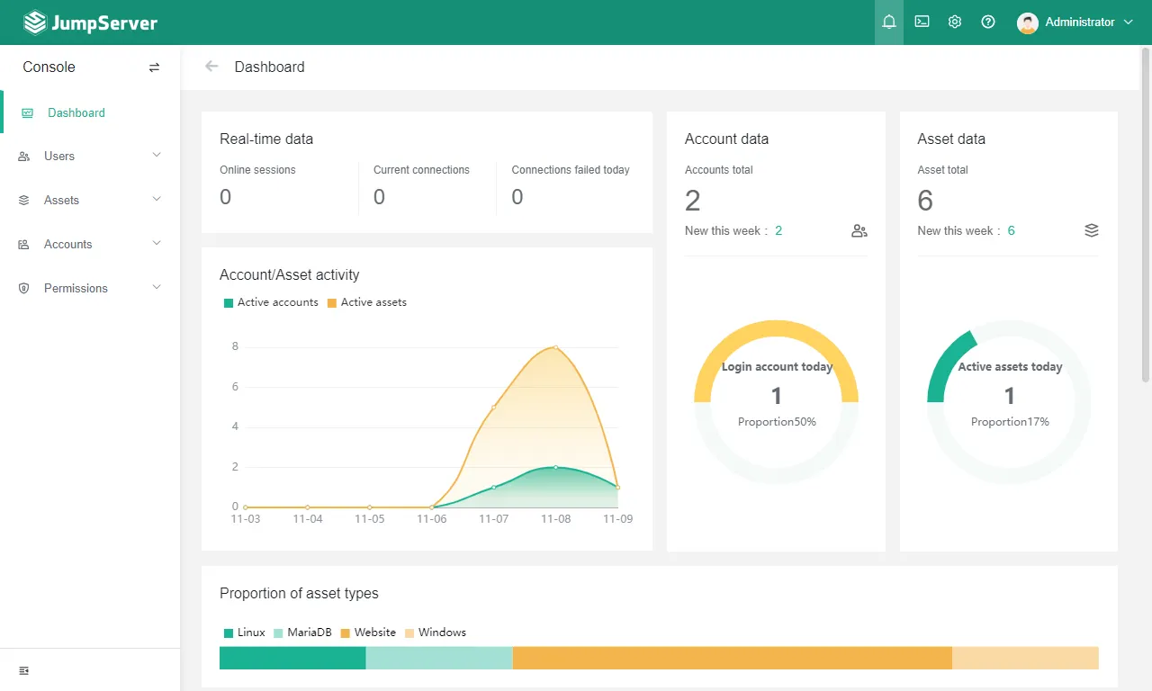Select Dashboard in the sidebar

tap(90, 112)
